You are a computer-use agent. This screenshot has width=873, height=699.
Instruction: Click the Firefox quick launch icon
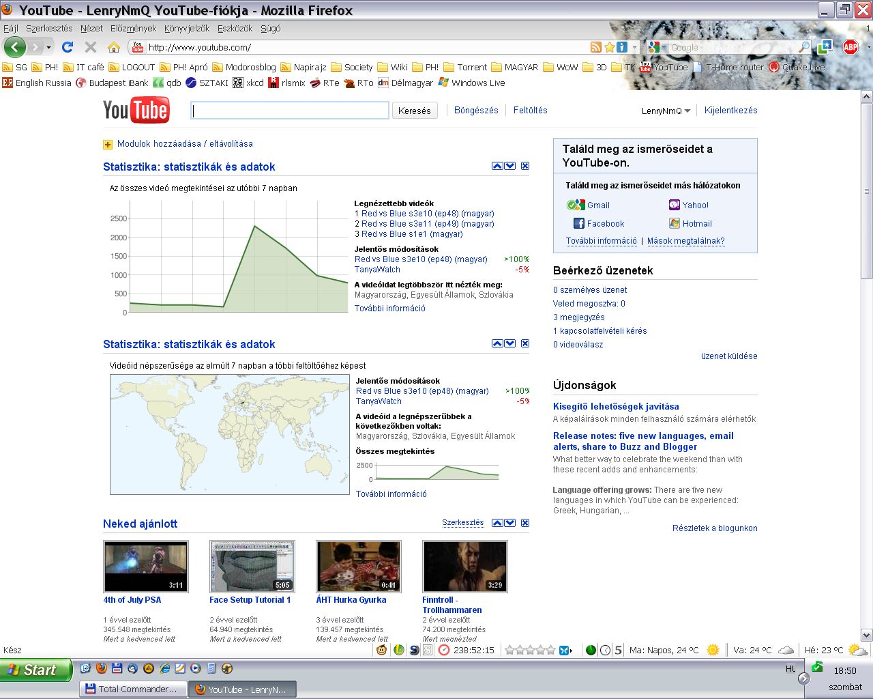101,669
